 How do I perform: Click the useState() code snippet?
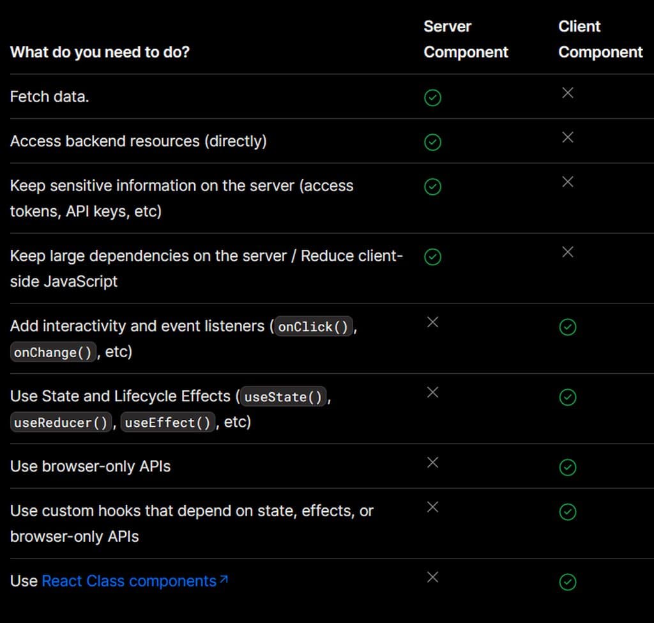(x=283, y=397)
